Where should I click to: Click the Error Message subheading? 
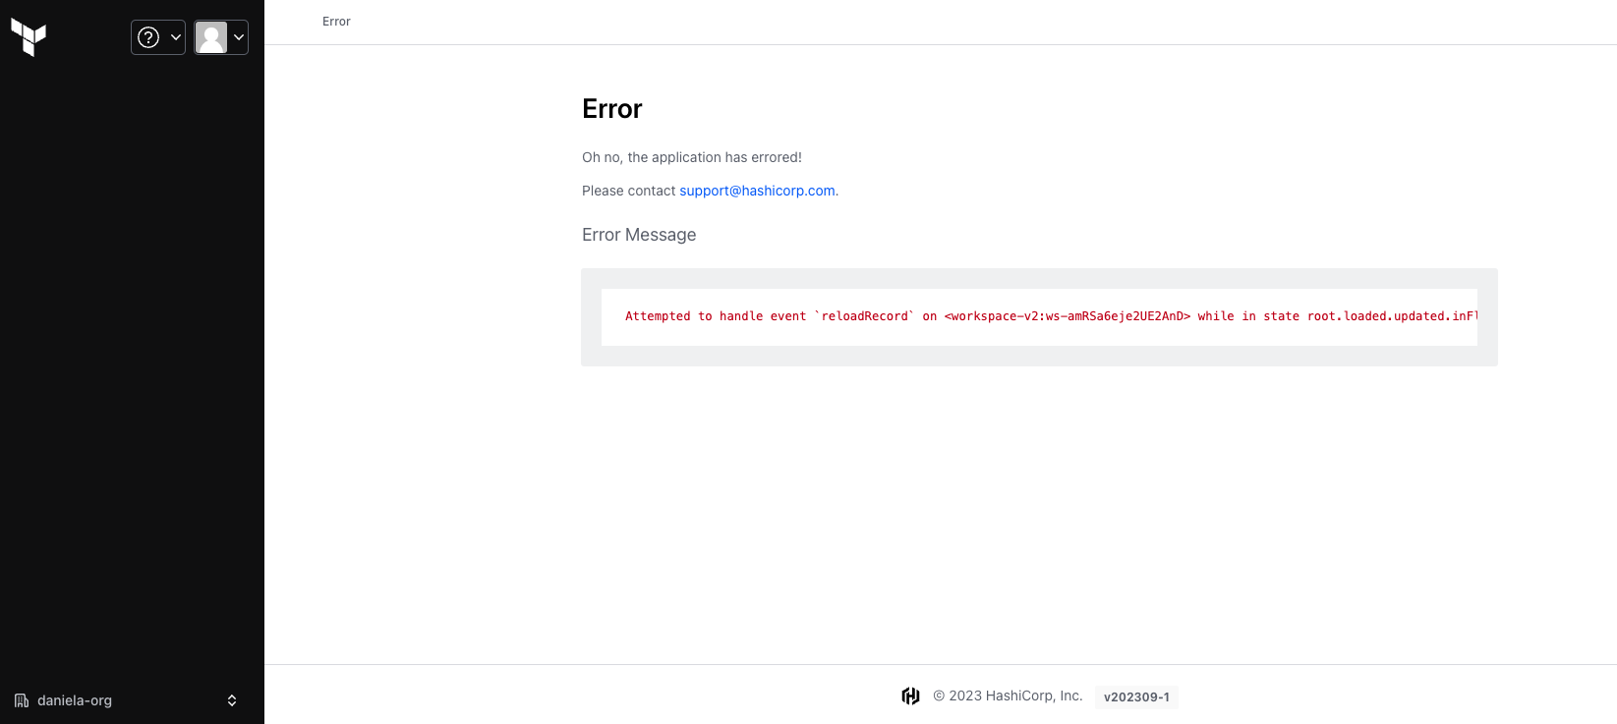[639, 235]
